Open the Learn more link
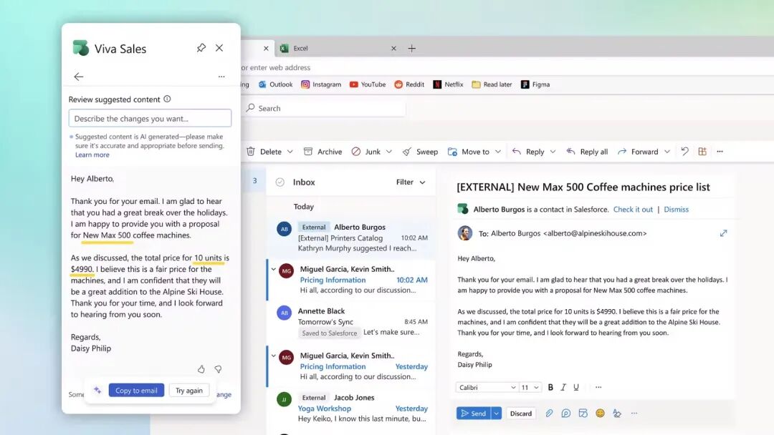Viewport: 774px width, 435px height. tap(92, 155)
